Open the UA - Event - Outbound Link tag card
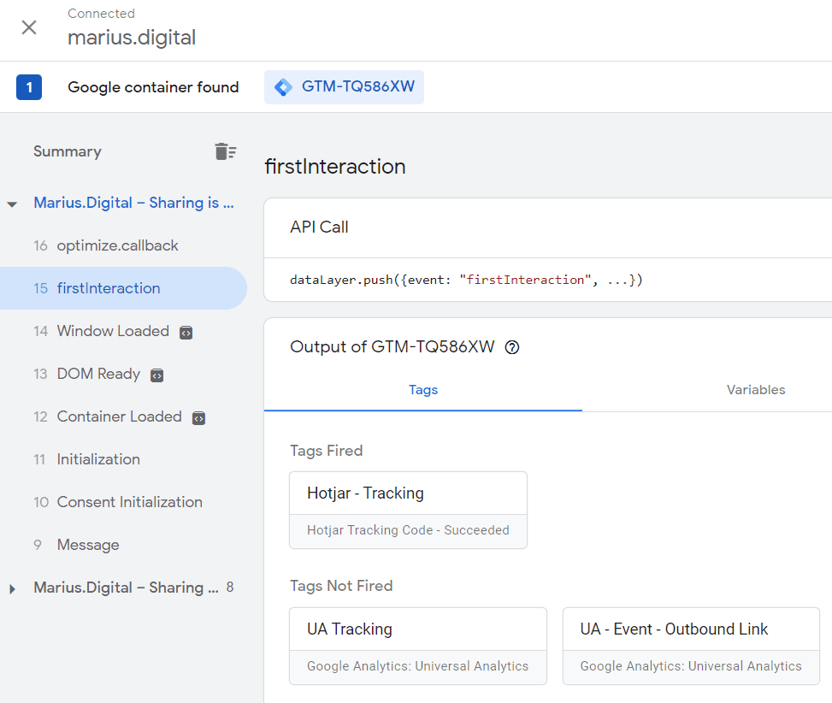This screenshot has height=703, width=832. (x=691, y=646)
